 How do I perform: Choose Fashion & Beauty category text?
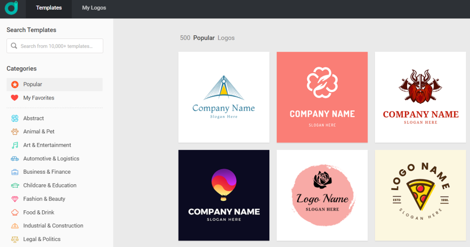click(44, 199)
